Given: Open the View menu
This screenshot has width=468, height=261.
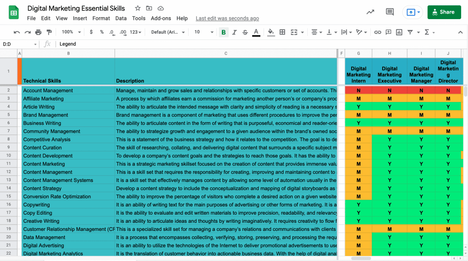Looking at the screenshot, I should [61, 18].
